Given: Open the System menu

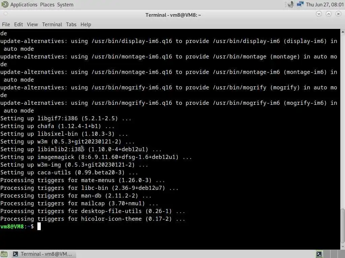Looking at the screenshot, I should tap(65, 5).
